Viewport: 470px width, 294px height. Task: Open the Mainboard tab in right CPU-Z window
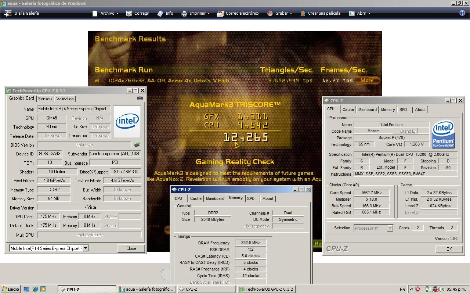click(368, 110)
